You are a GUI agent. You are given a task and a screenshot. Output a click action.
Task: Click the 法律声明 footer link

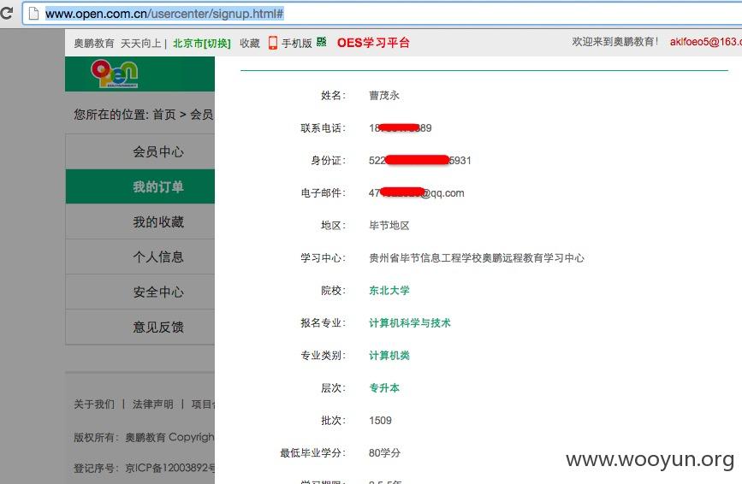pos(152,404)
